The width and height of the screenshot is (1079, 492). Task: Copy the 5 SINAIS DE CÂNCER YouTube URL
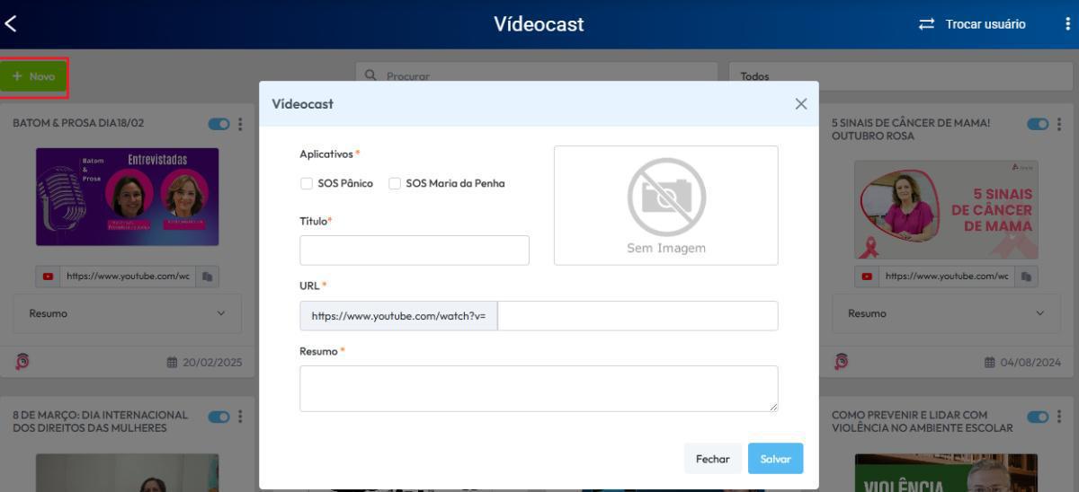tap(1026, 277)
